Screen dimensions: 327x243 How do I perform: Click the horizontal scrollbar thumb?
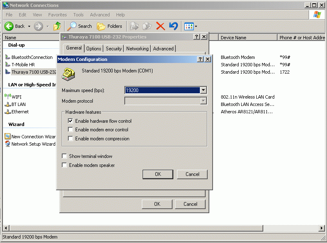(137, 228)
